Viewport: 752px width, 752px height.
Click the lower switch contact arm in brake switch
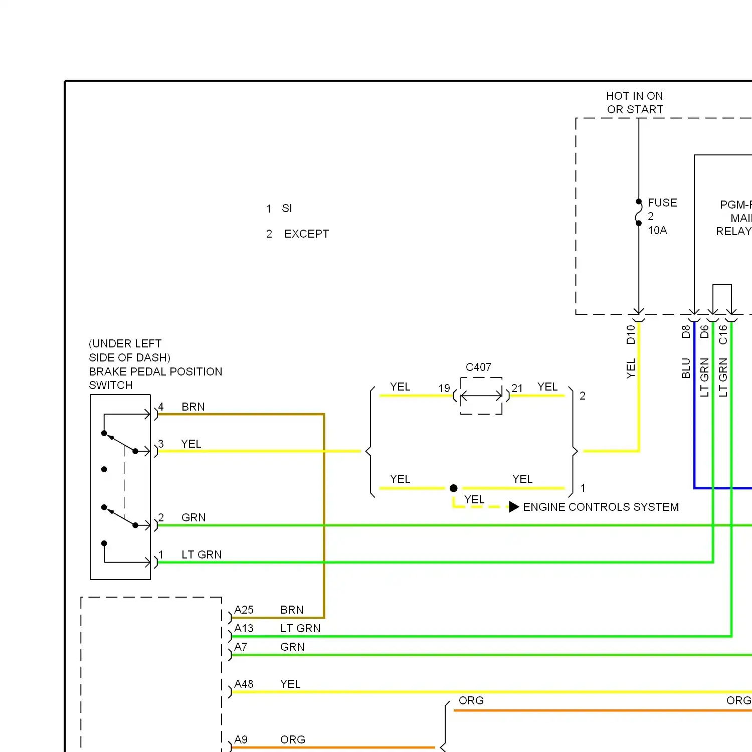pos(120,517)
